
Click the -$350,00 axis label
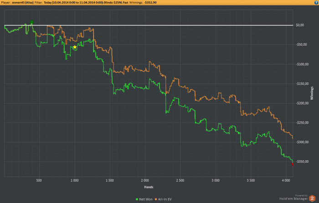point(302,161)
